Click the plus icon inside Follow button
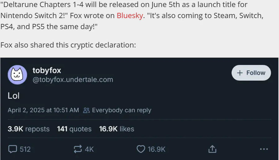 point(240,73)
